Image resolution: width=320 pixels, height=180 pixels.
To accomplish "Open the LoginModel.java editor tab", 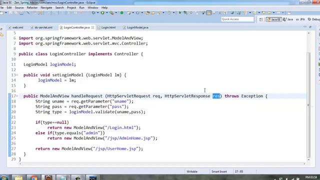I will click(x=135, y=27).
